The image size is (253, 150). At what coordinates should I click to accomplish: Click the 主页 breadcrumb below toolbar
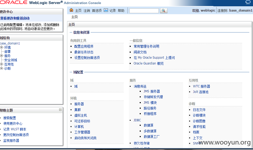(74, 17)
